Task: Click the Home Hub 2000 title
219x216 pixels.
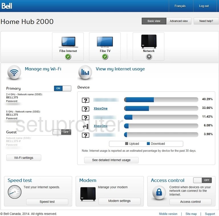Action: click(x=27, y=22)
